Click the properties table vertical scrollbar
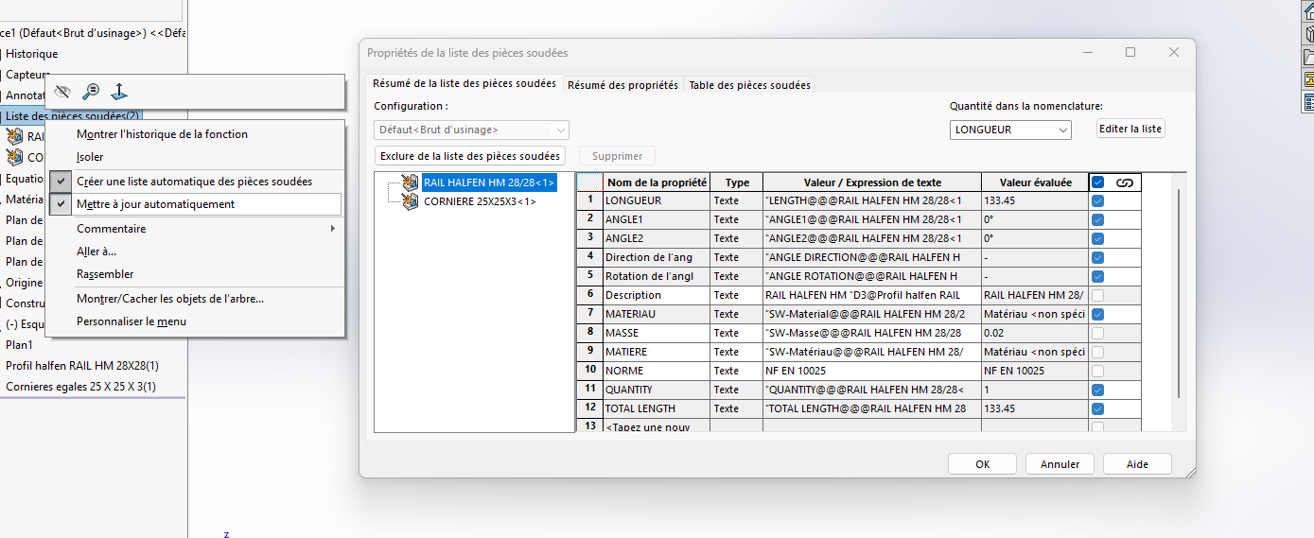Image resolution: width=1314 pixels, height=538 pixels. pos(1179,293)
